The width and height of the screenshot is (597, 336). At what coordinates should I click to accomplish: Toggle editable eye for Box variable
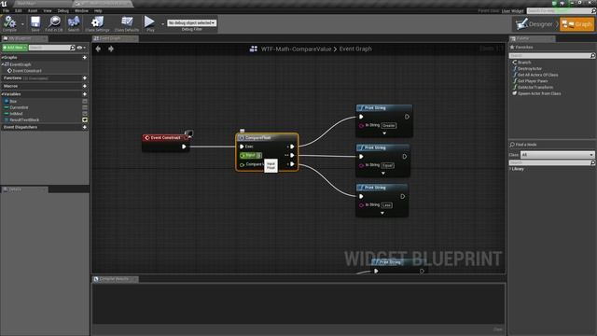tap(85, 102)
